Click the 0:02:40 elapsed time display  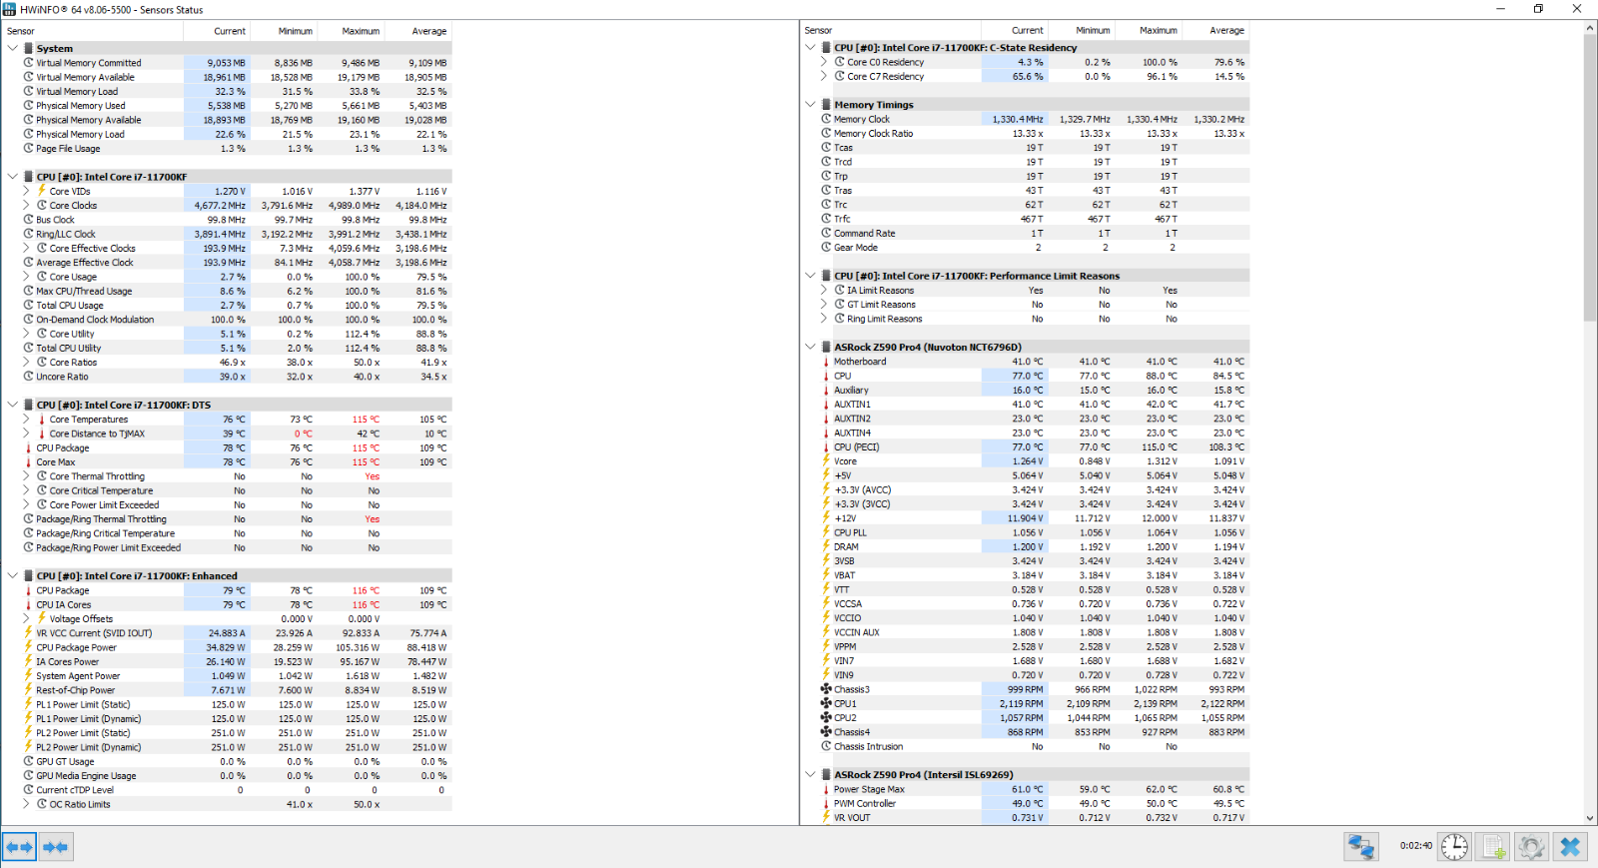pyautogui.click(x=1415, y=846)
